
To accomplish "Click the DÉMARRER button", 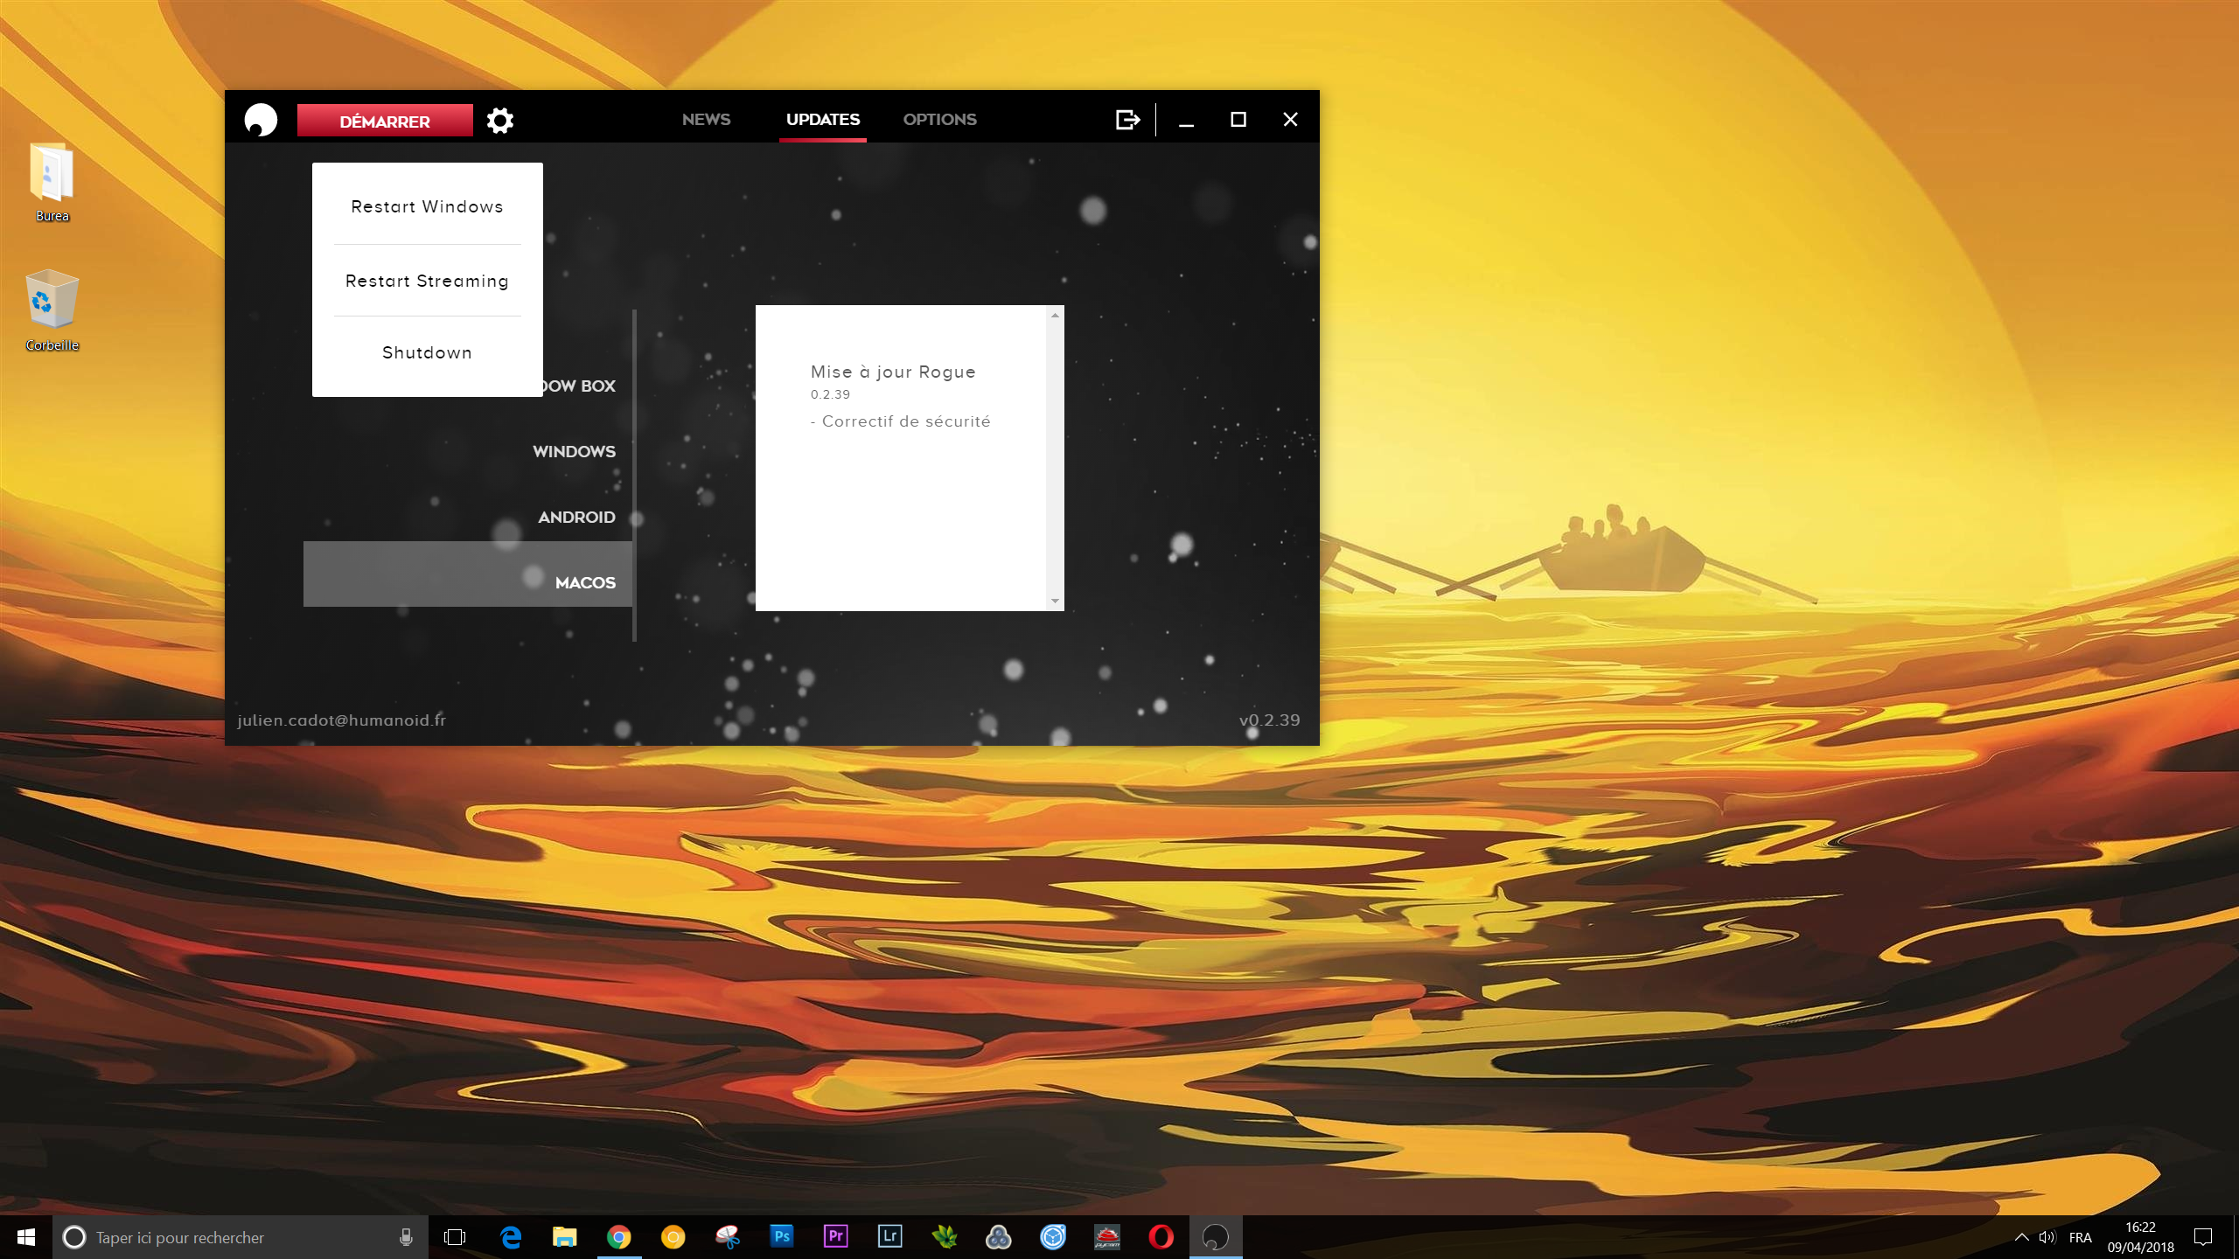I will [x=385, y=121].
